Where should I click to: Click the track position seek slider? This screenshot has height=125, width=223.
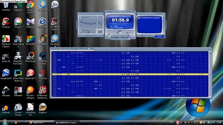pos(120,31)
